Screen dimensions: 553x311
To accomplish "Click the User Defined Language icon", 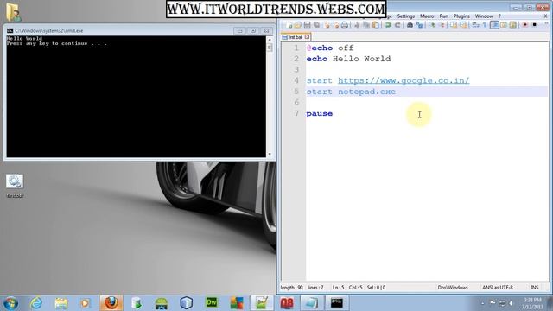I will tap(504, 25).
